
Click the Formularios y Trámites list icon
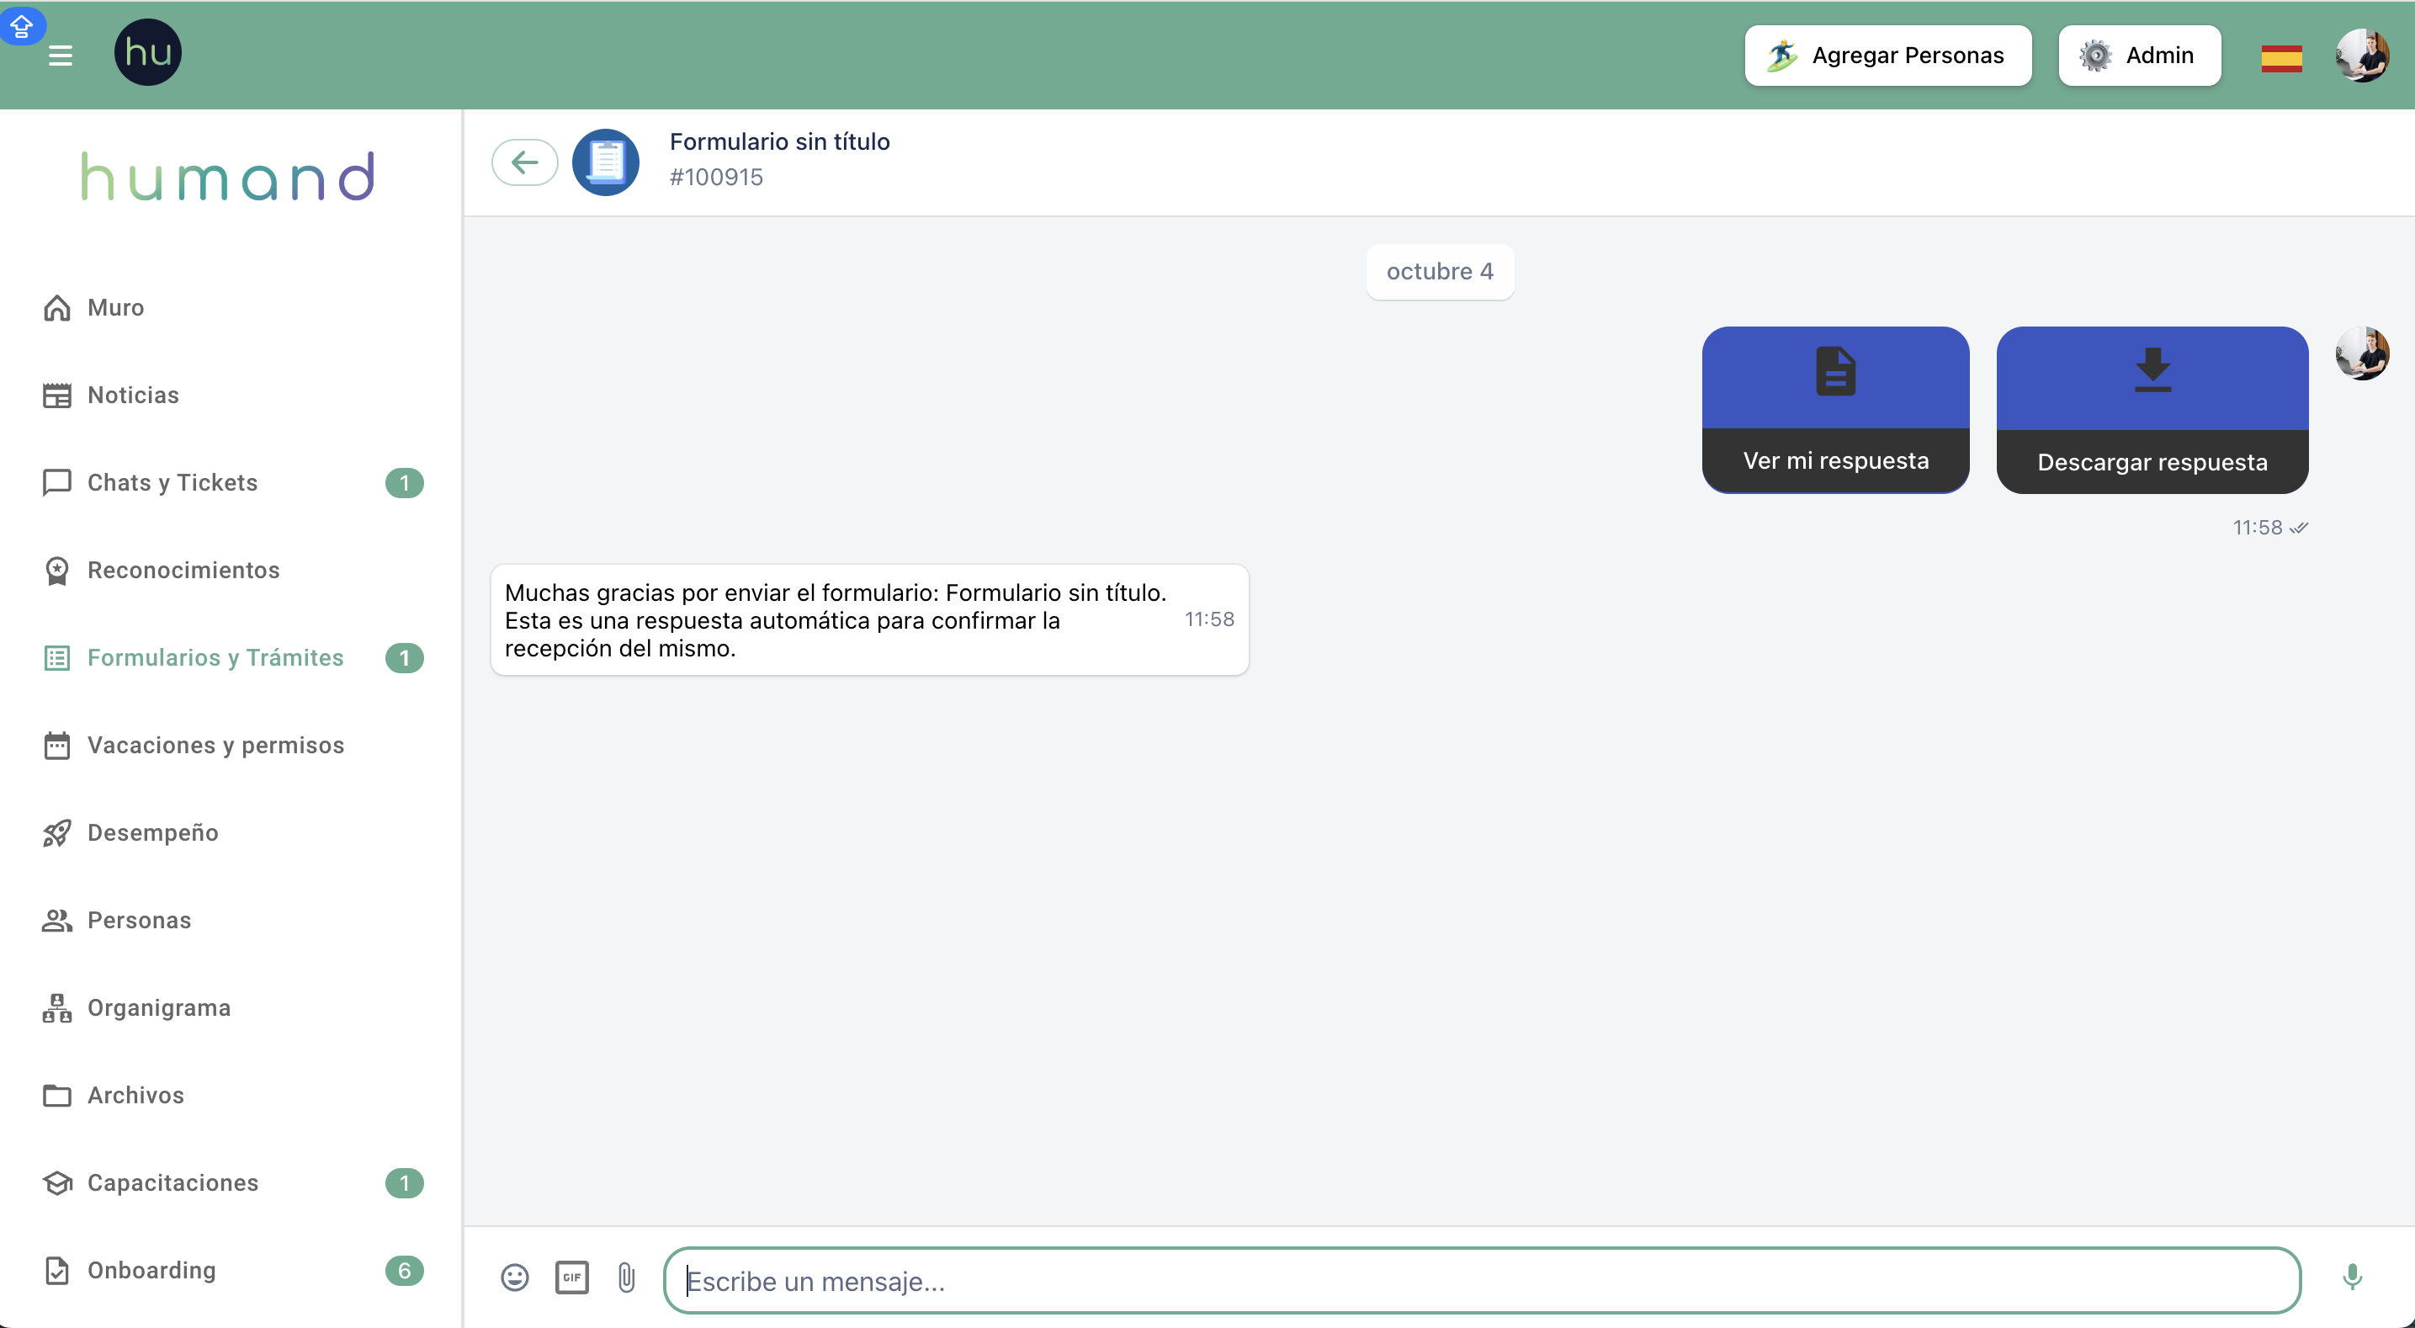[x=57, y=657]
